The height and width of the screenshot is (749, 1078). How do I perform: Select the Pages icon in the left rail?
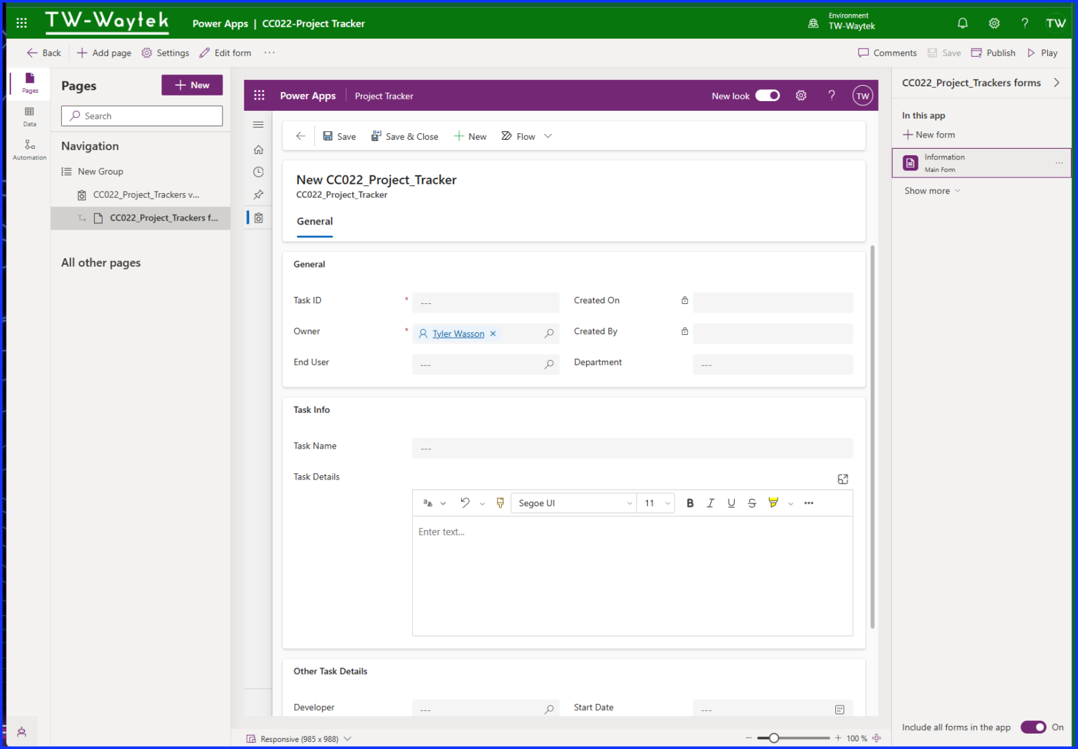(29, 84)
